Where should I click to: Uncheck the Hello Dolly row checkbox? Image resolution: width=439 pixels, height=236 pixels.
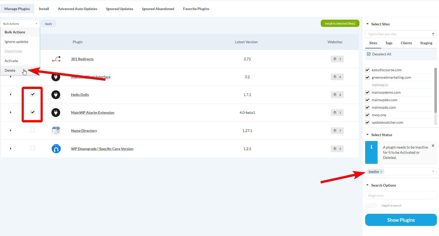33,94
